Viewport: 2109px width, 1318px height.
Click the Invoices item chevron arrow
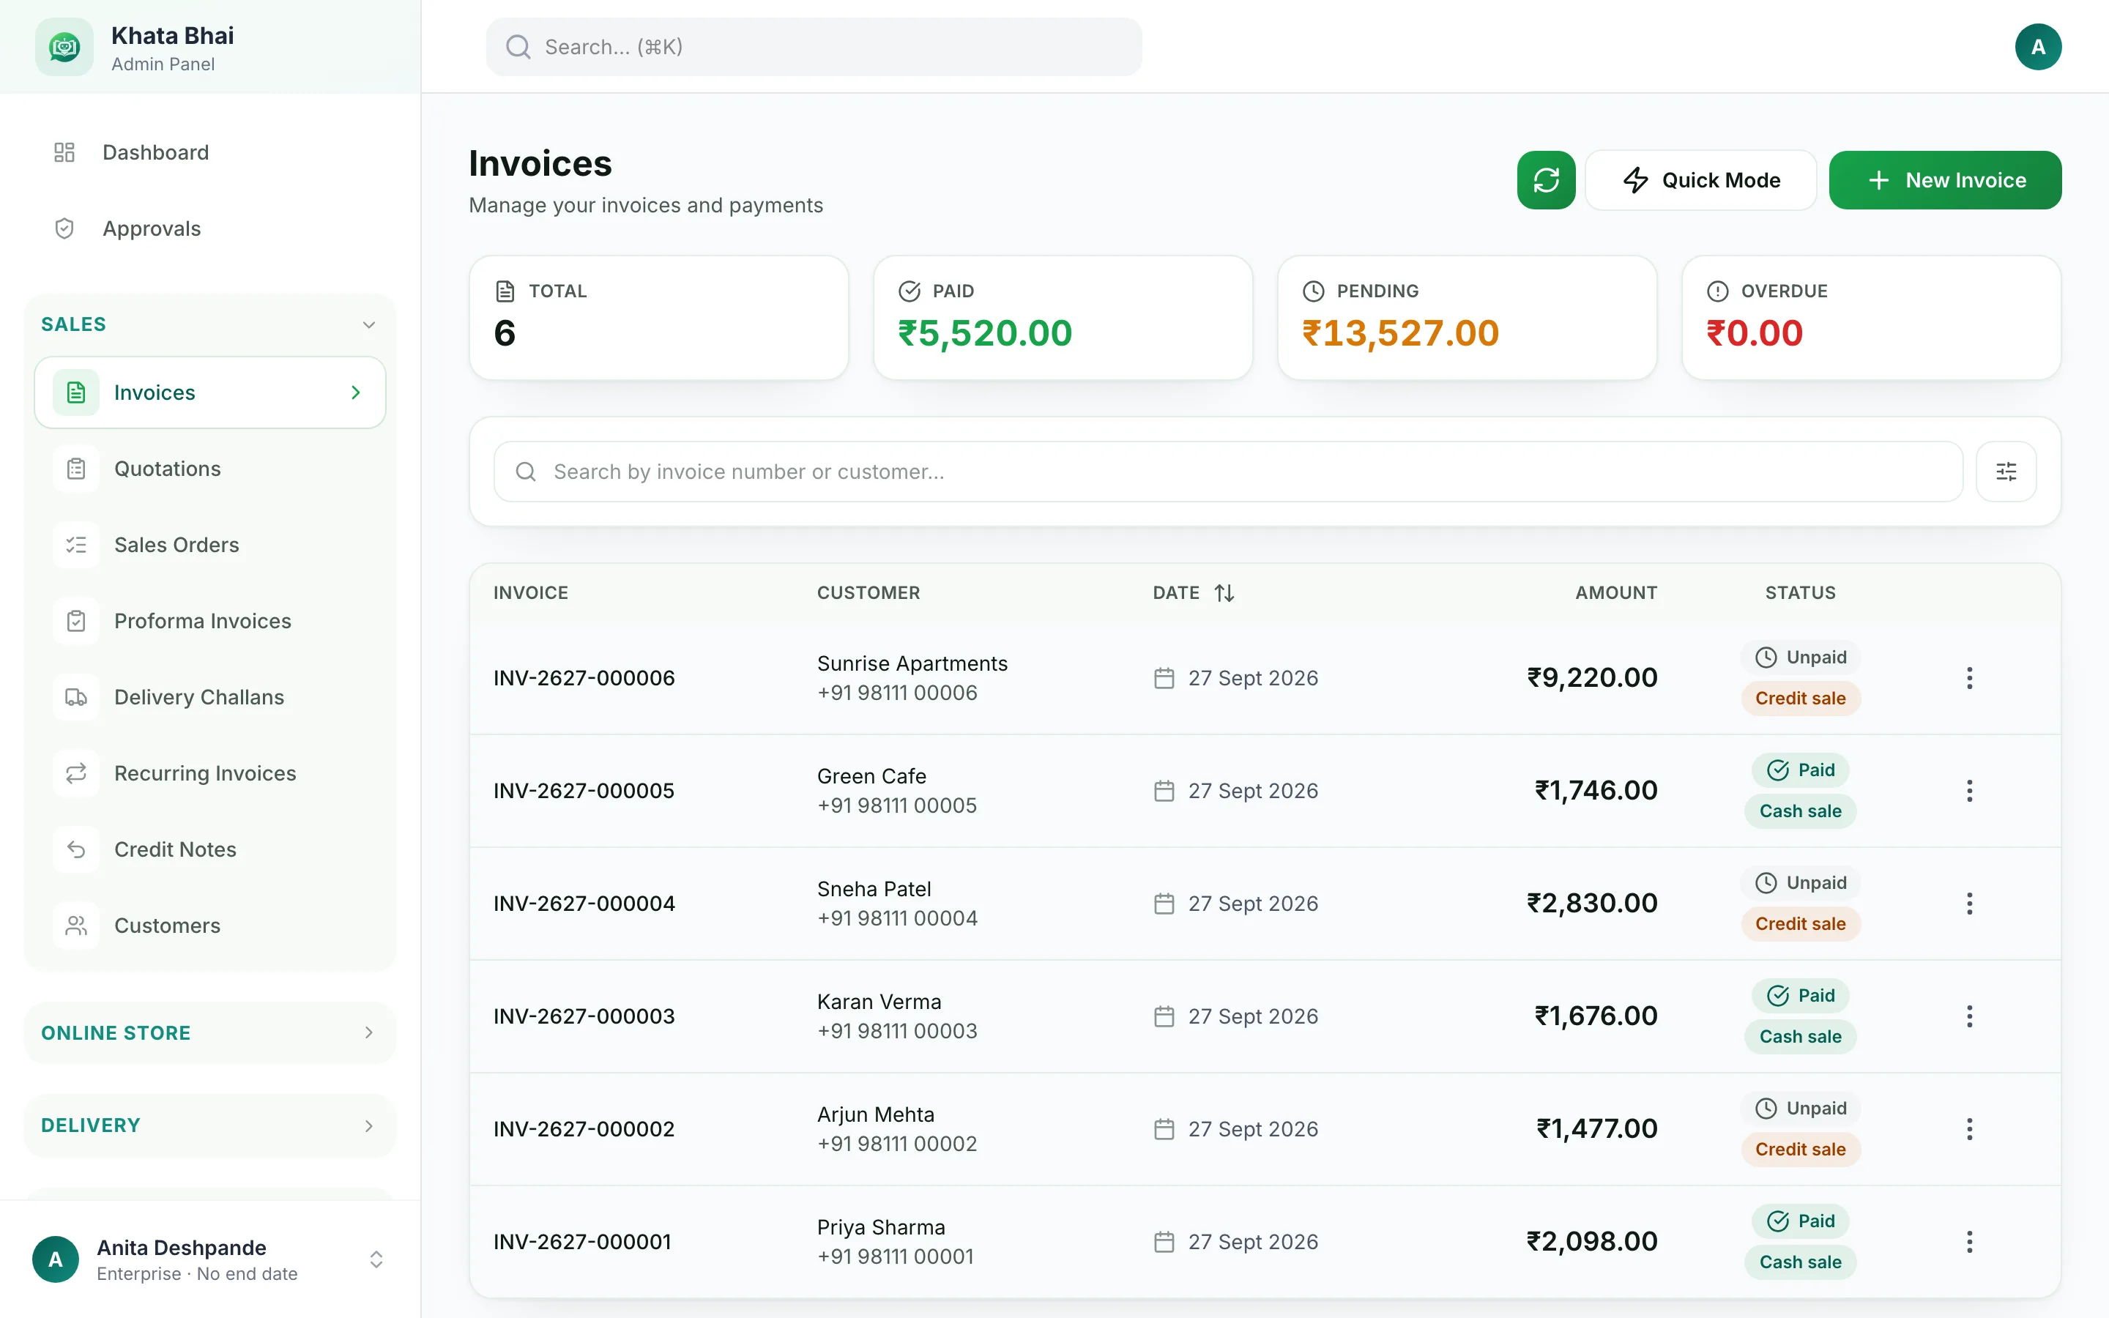coord(356,392)
